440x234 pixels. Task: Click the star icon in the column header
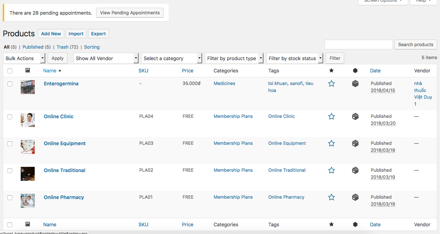tap(331, 71)
